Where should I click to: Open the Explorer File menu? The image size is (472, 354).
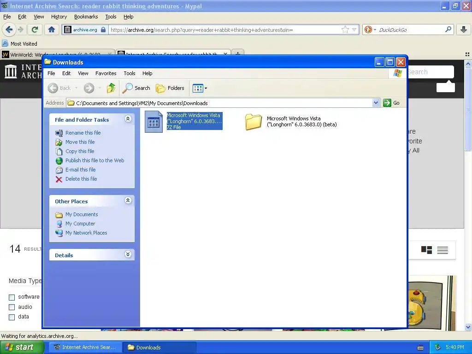coord(51,73)
